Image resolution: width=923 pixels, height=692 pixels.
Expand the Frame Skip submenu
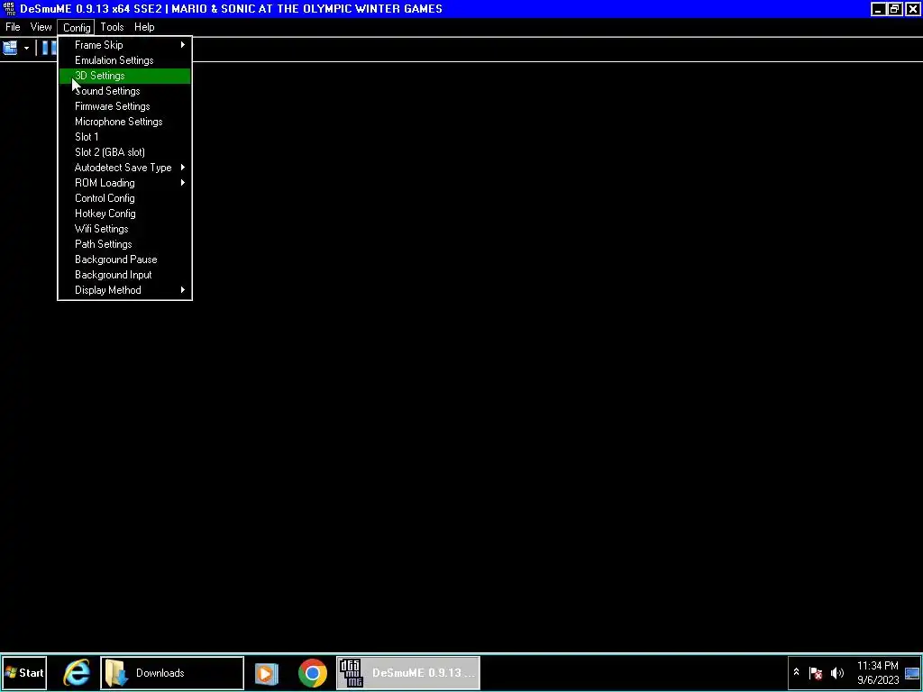[x=124, y=45]
